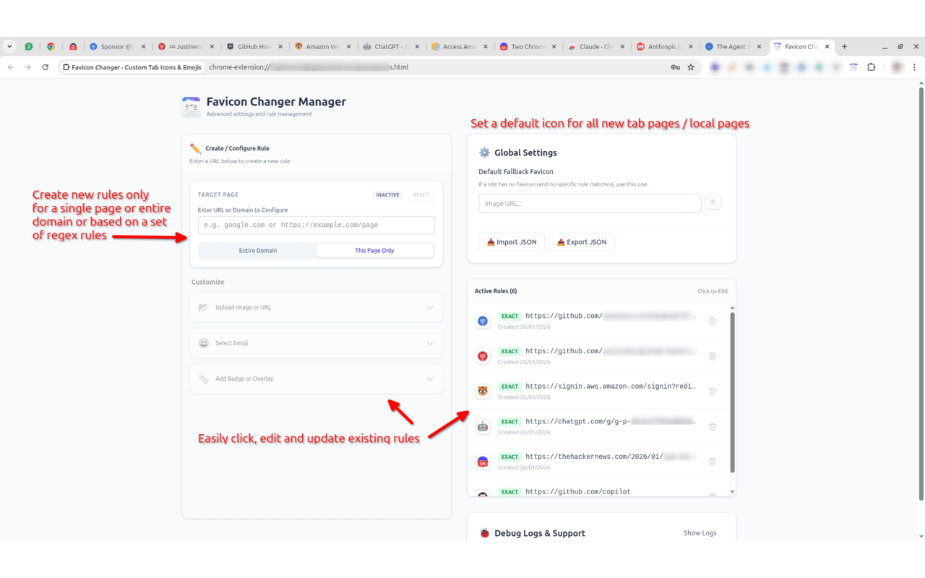The height and width of the screenshot is (578, 925).
Task: Select the This Page Only option
Action: point(374,251)
